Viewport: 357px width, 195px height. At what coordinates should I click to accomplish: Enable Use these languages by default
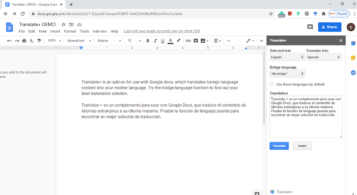click(x=272, y=84)
